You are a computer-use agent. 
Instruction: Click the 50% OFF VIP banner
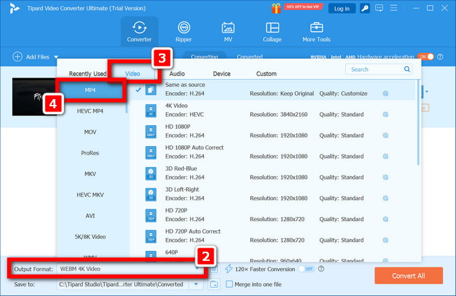[x=302, y=7]
